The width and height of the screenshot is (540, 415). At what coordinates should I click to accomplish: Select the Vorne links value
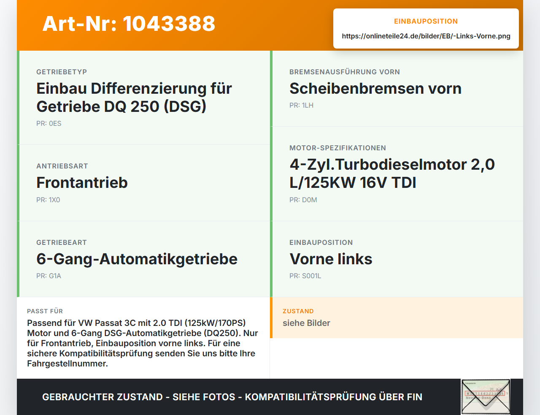[x=331, y=259]
